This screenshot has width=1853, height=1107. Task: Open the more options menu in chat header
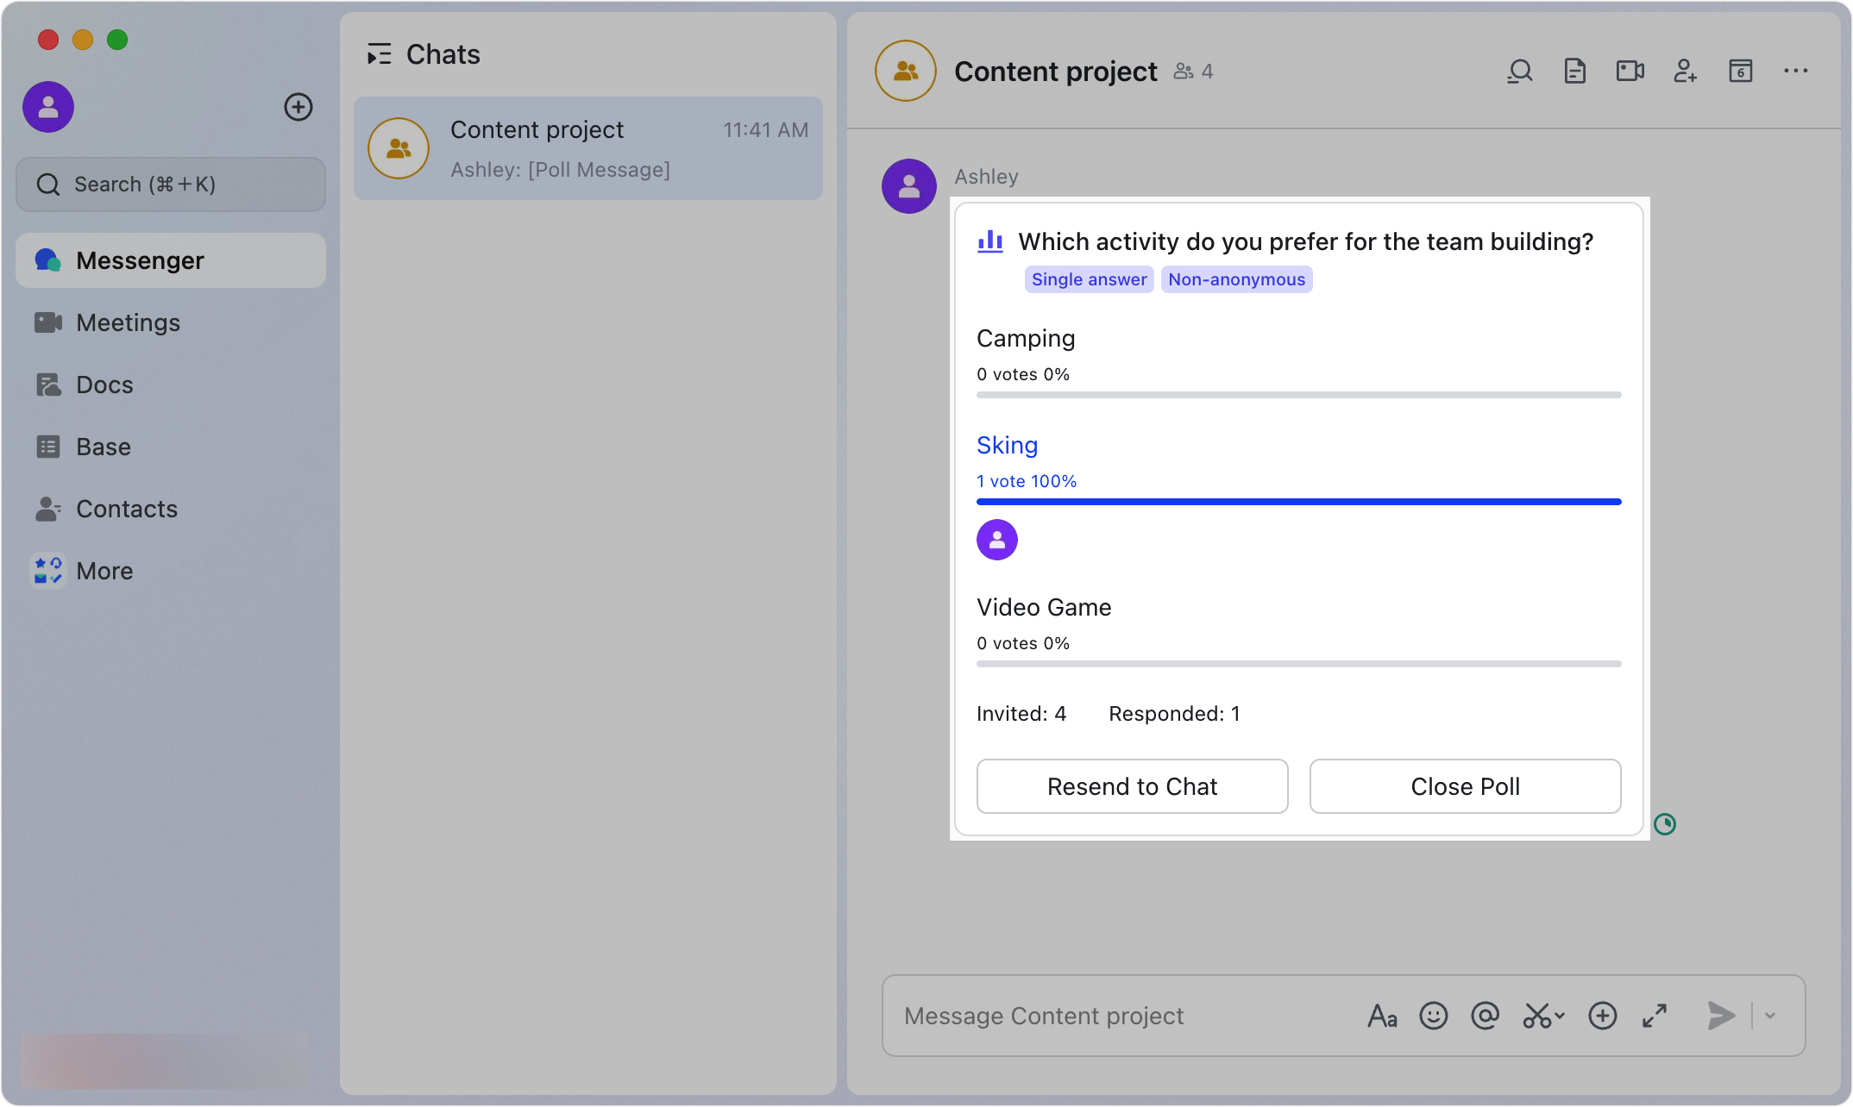[x=1795, y=71]
